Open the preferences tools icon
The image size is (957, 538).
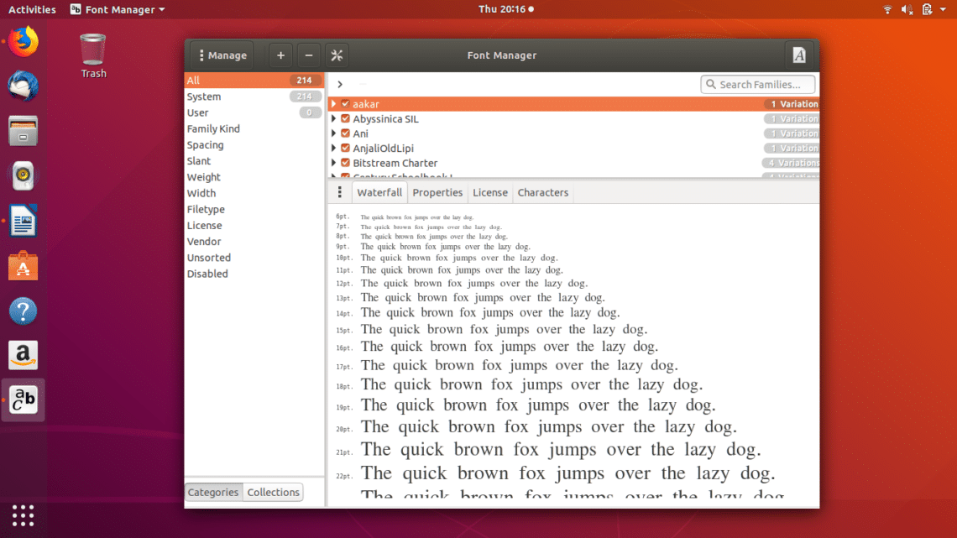pos(337,55)
